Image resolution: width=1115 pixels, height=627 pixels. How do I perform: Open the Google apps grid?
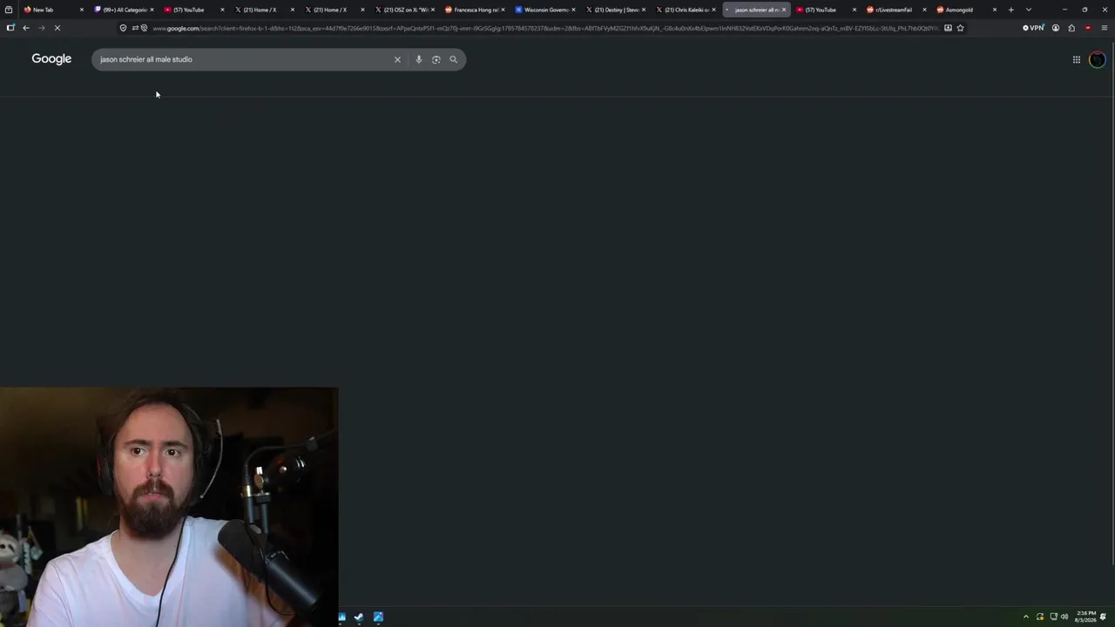(x=1077, y=59)
